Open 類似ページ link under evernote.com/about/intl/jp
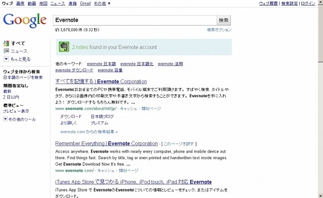The image size is (323, 198). coord(151,108)
